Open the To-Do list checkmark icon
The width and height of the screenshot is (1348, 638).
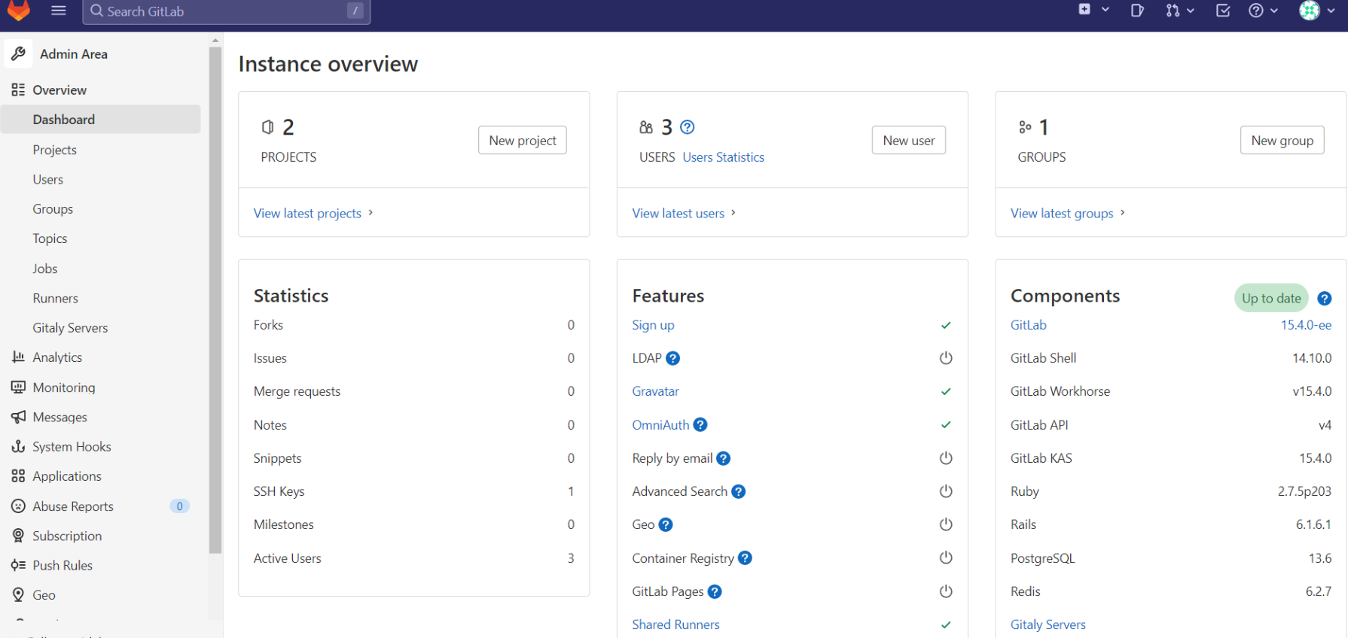pos(1223,11)
